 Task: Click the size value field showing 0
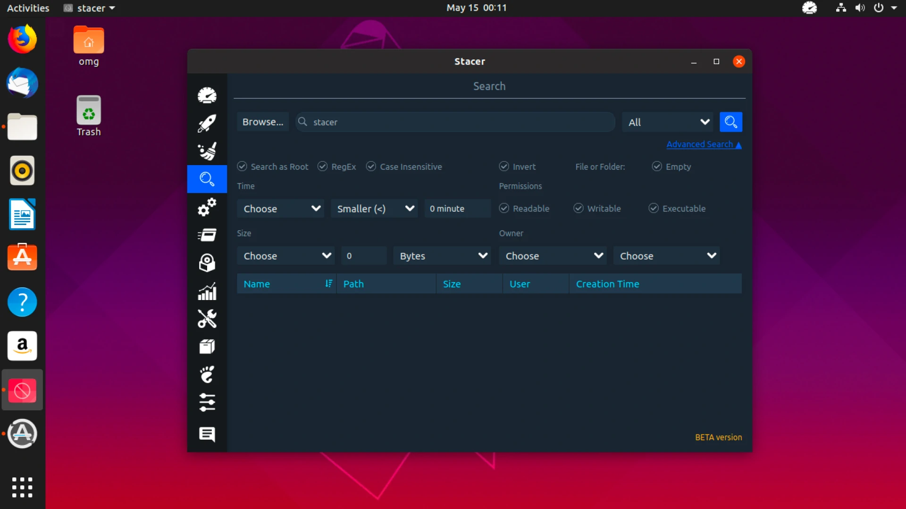pos(364,256)
